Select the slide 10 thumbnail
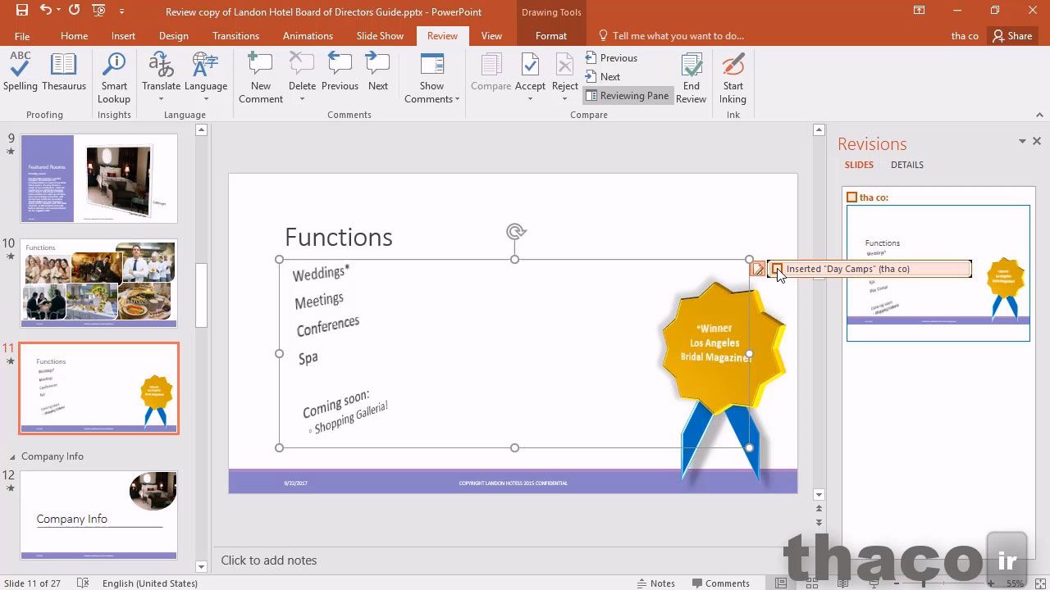 [x=98, y=283]
